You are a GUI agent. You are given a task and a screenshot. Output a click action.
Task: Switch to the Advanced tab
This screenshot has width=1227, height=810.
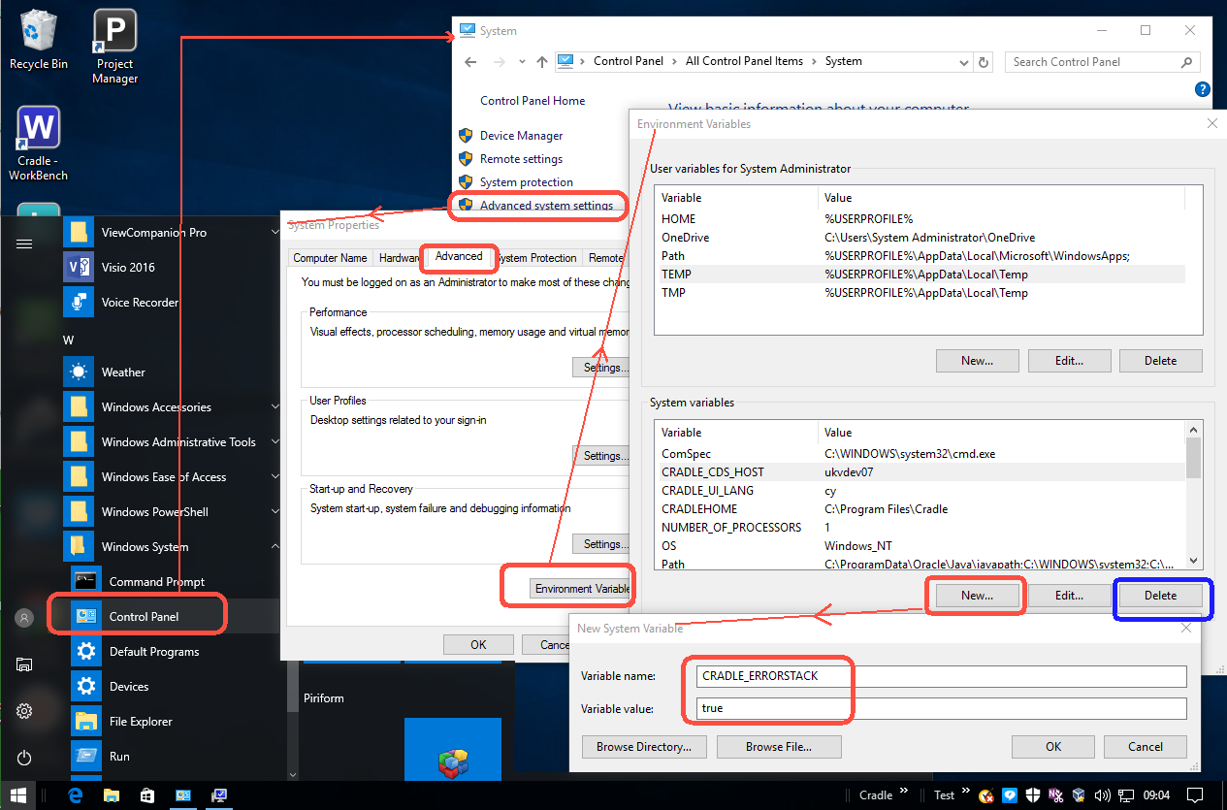[459, 256]
